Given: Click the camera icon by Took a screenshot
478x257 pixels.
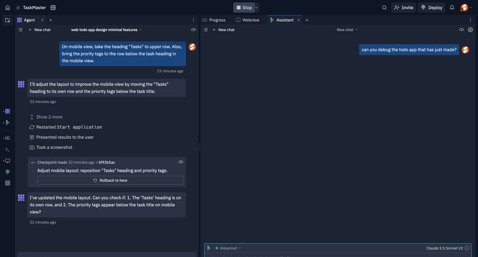Looking at the screenshot, I should pyautogui.click(x=32, y=147).
